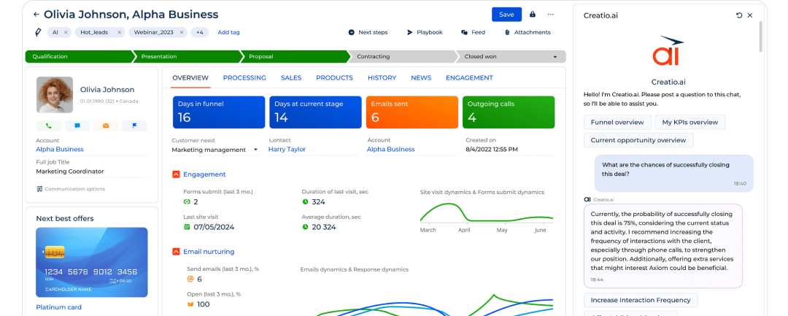The height and width of the screenshot is (316, 788).
Task: Open the three-dot more options menu
Action: coord(551,15)
